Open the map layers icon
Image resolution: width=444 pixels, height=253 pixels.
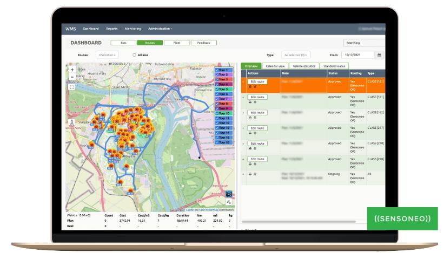coord(229,194)
